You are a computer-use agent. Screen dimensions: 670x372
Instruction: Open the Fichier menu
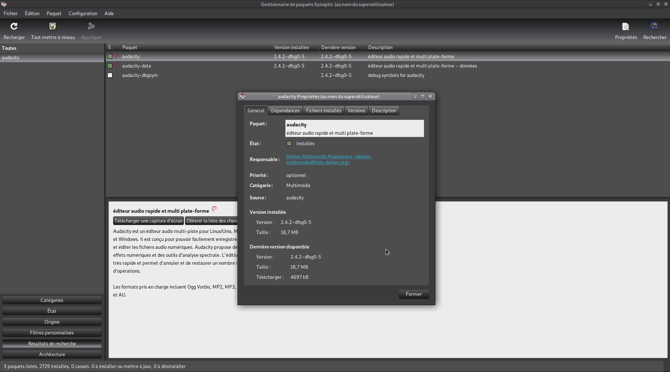click(x=10, y=13)
